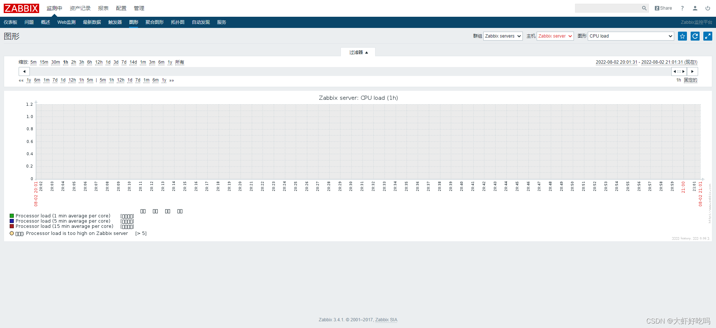Open the 主机 Zabbix server dropdown

click(x=555, y=36)
